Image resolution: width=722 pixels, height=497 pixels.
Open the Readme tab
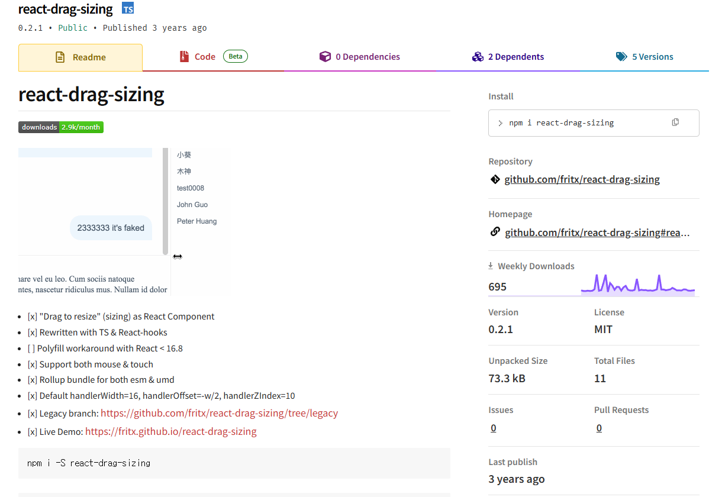tap(80, 57)
